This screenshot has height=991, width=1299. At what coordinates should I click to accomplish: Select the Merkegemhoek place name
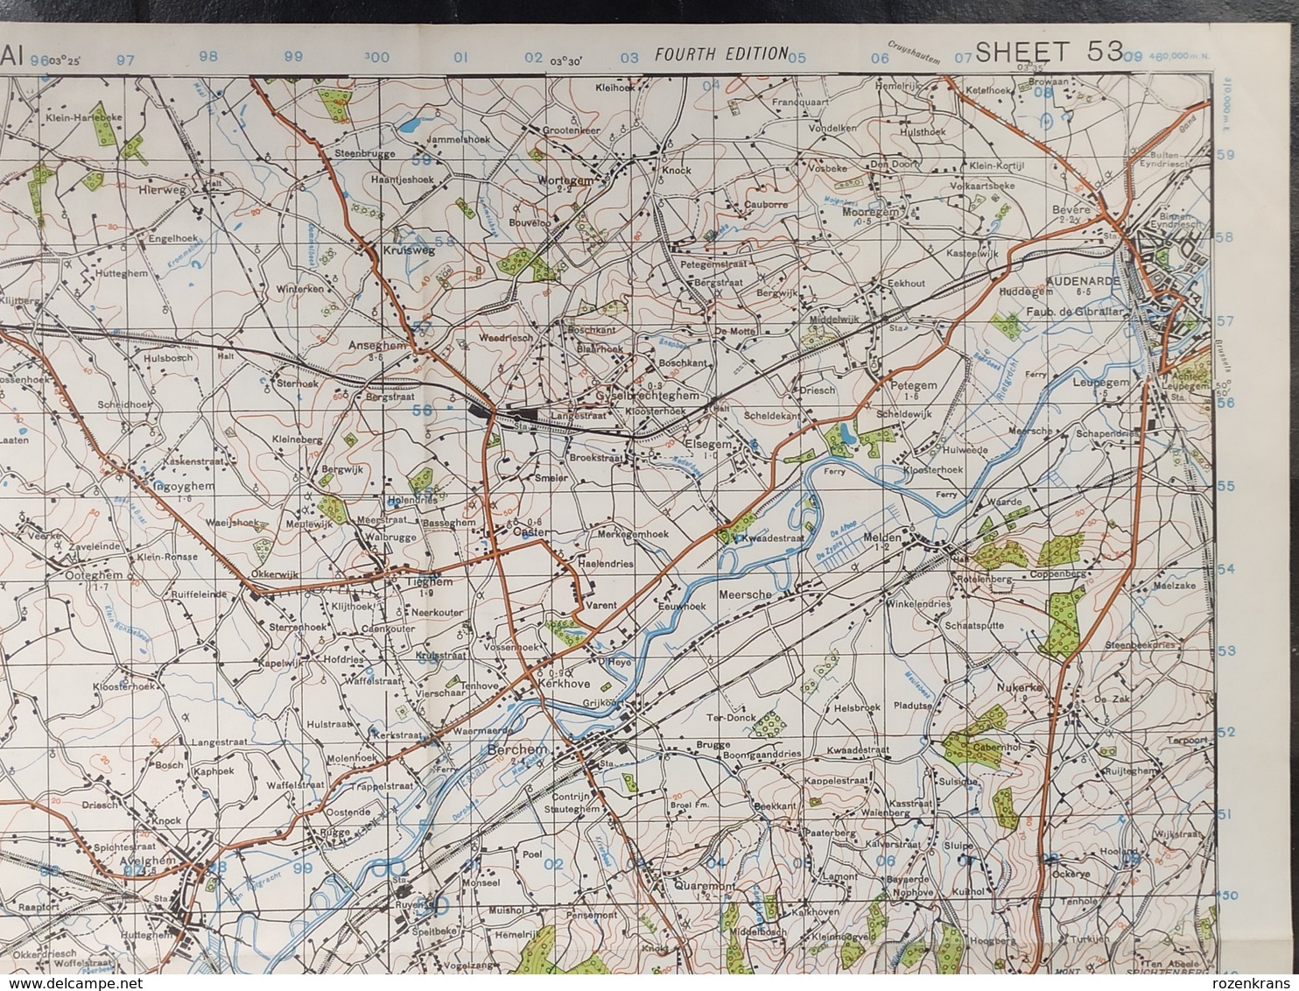coord(632,534)
